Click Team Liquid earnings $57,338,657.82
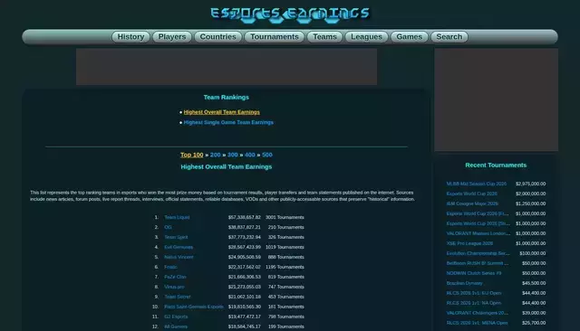580x331 pixels. click(x=245, y=217)
